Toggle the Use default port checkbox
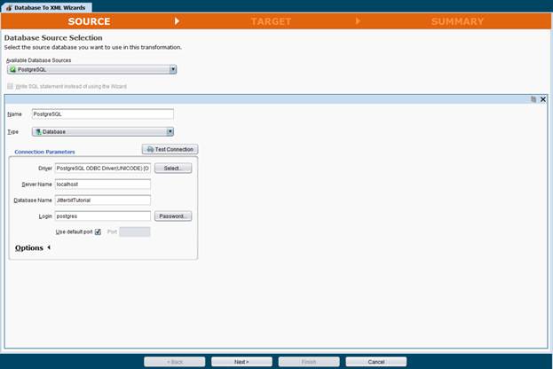Screen dimensions: 553x369 tap(98, 232)
